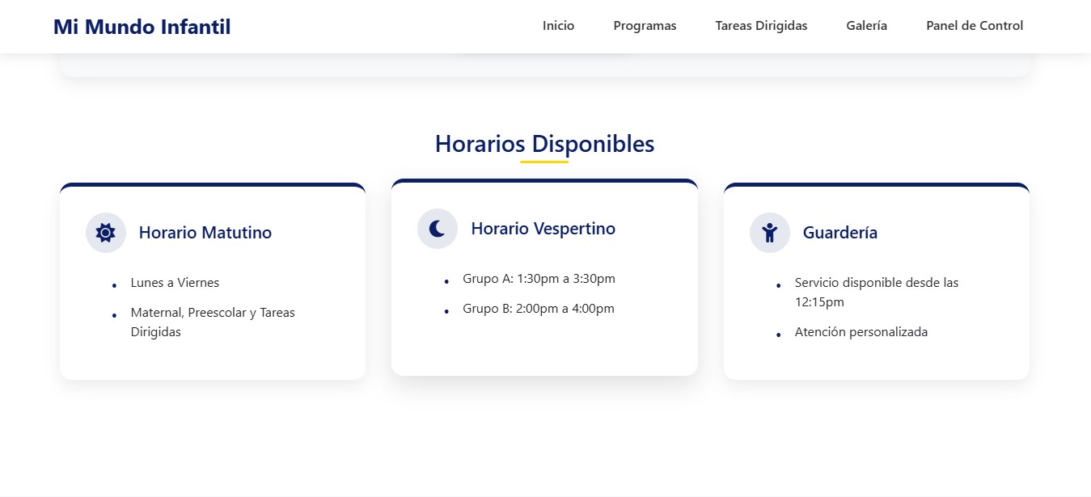Click the 'Atención personalizada' list item
The width and height of the screenshot is (1091, 497).
tap(861, 332)
